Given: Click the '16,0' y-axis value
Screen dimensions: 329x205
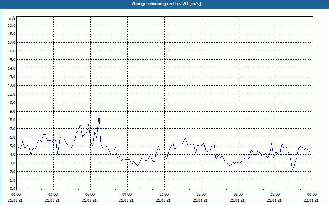Looking at the screenshot, I should pos(12,51).
